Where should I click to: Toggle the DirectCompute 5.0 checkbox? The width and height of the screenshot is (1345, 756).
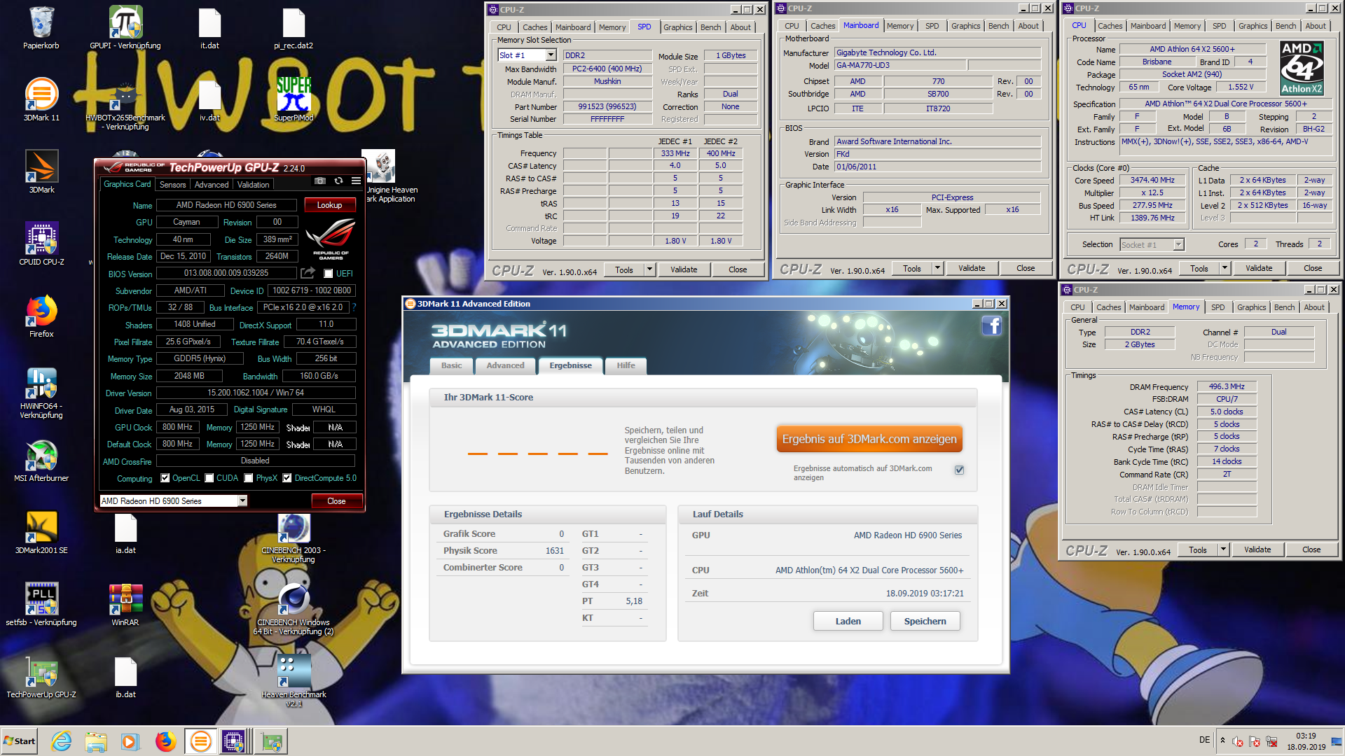coord(287,478)
